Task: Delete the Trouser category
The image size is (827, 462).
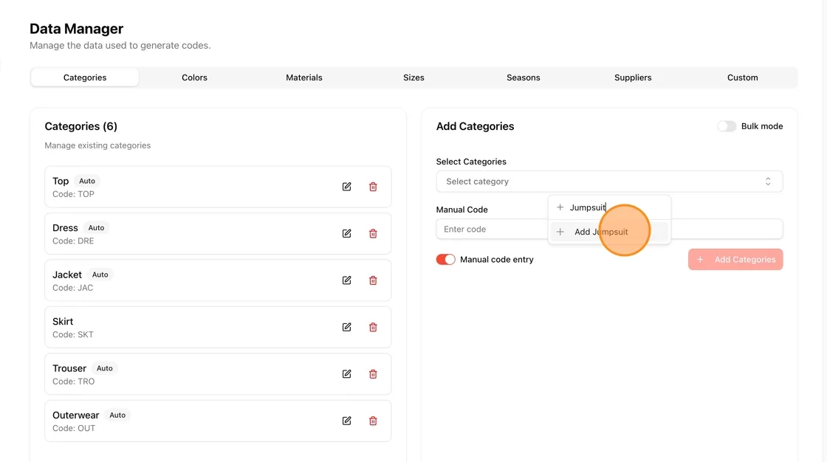Action: click(373, 374)
